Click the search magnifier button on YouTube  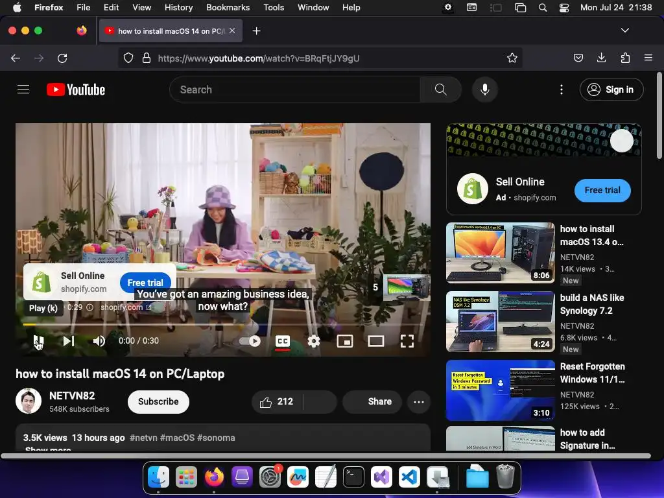click(x=440, y=89)
